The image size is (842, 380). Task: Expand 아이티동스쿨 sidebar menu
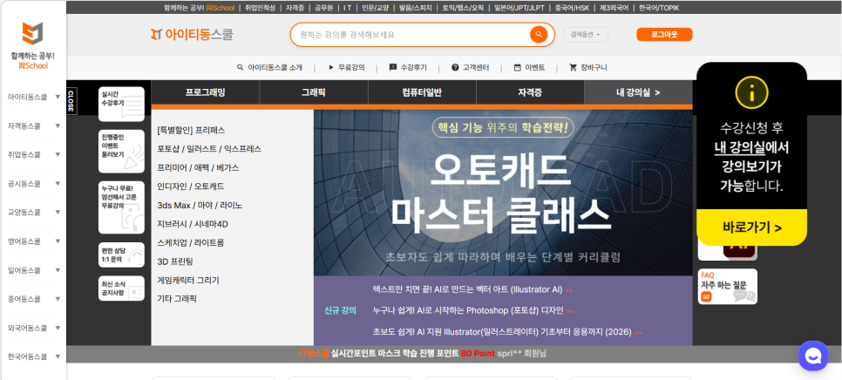(x=33, y=97)
